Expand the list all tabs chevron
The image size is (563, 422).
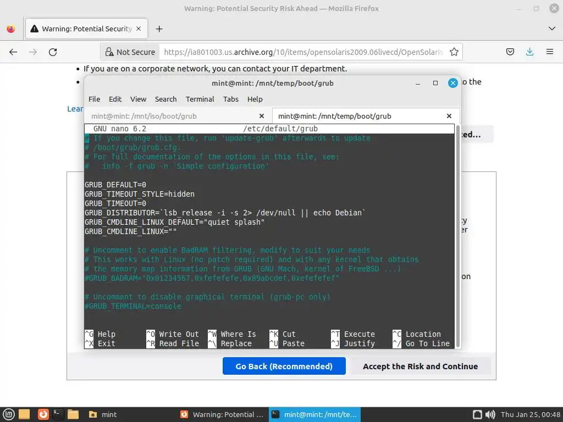click(x=552, y=29)
